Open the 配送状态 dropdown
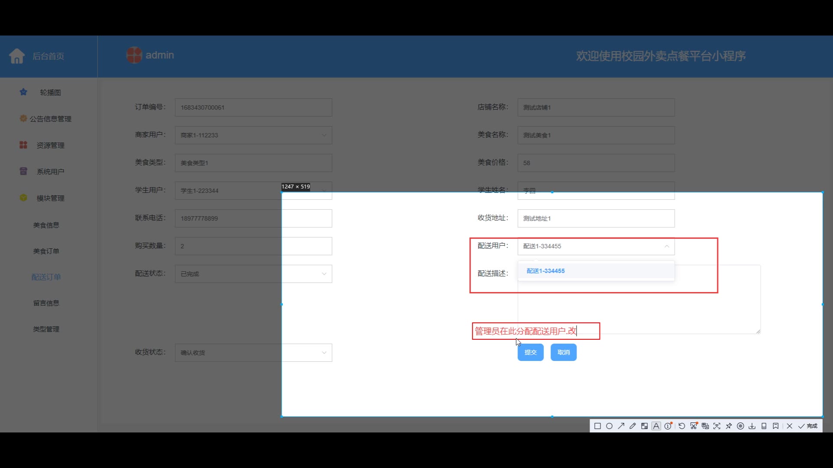833x468 pixels. [253, 274]
